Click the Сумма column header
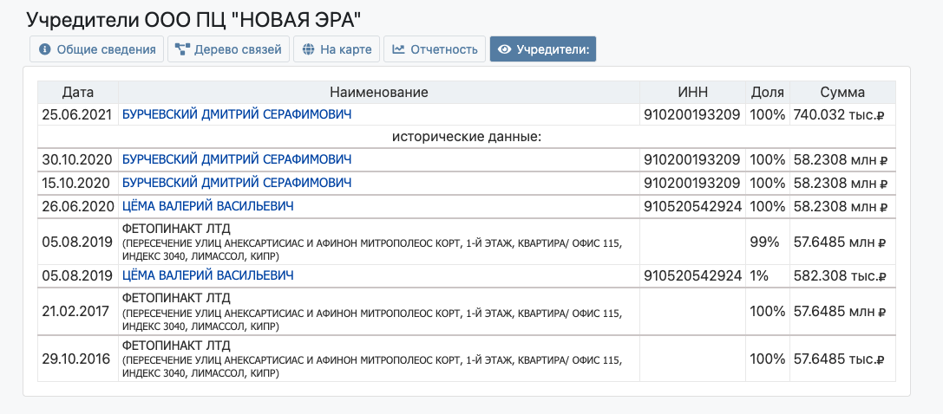 842,93
